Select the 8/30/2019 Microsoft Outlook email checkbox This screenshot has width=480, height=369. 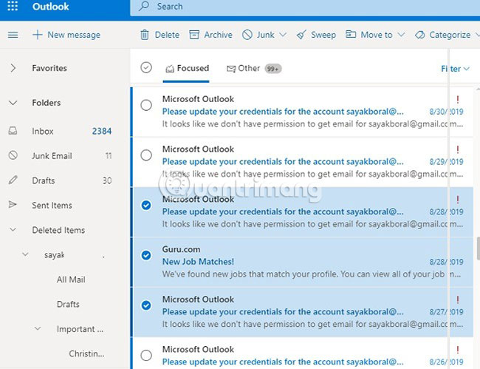point(146,105)
